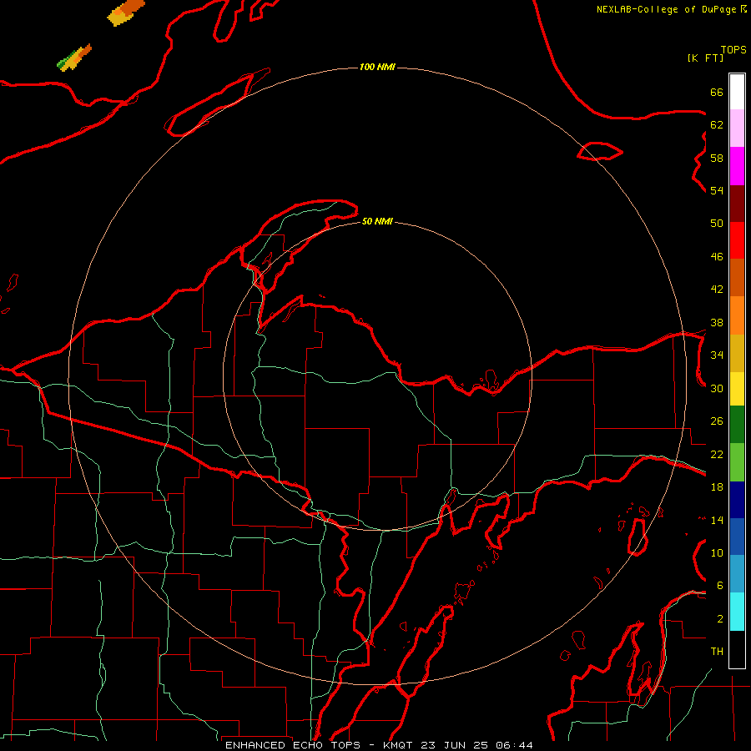
Task: Click the light pink 62 kft legend color
Action: tap(737, 129)
